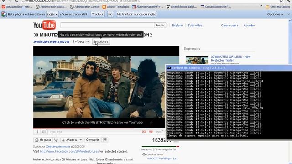Click the thumbs down dislike icon
Image resolution: width=292 pixels, height=164 pixels.
(56, 140)
